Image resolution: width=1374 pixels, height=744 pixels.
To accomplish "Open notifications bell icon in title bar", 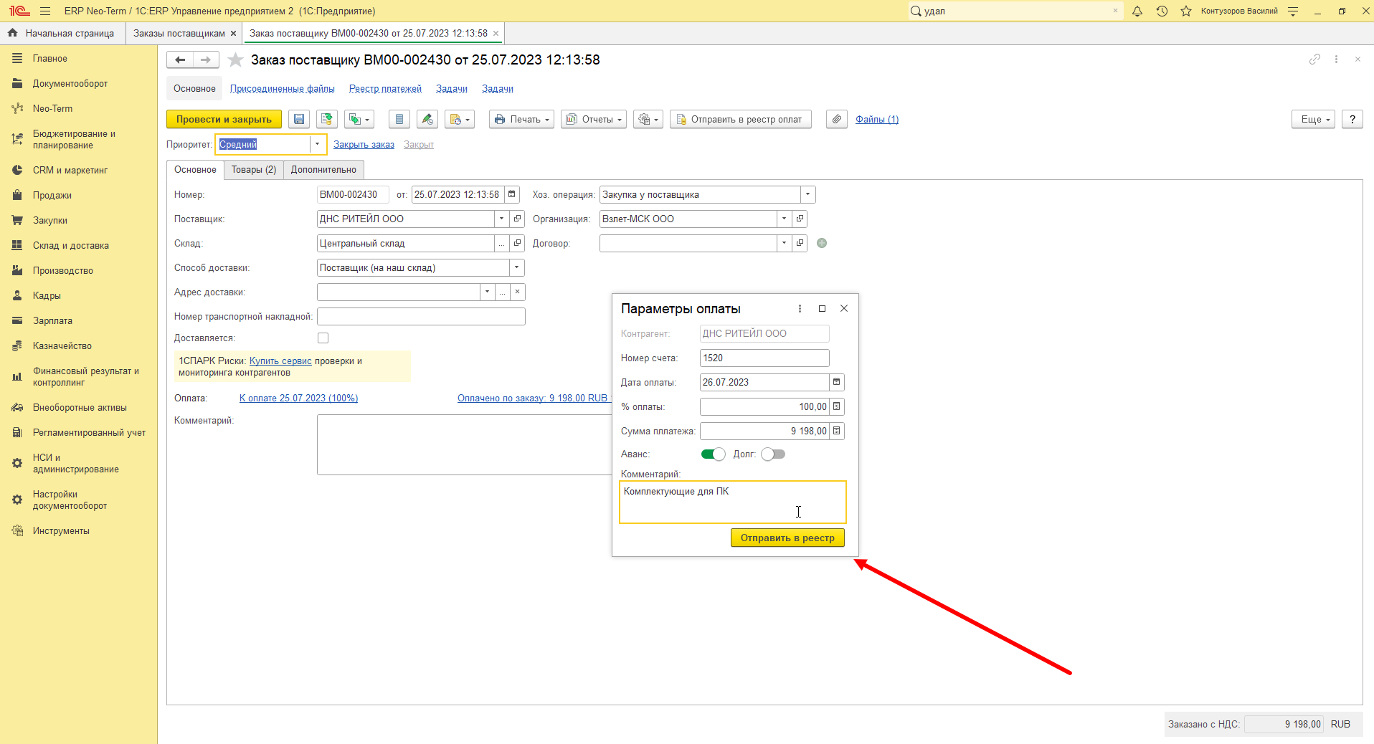I will 1137,11.
